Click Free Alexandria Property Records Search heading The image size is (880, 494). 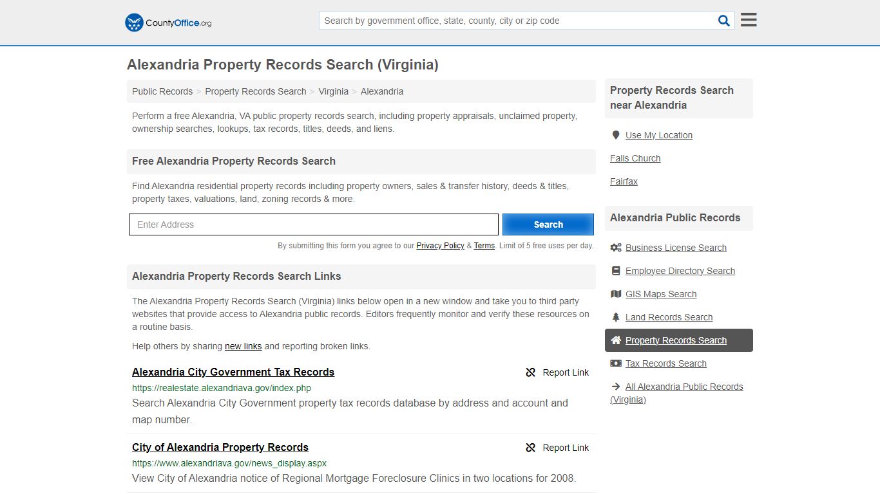[234, 161]
